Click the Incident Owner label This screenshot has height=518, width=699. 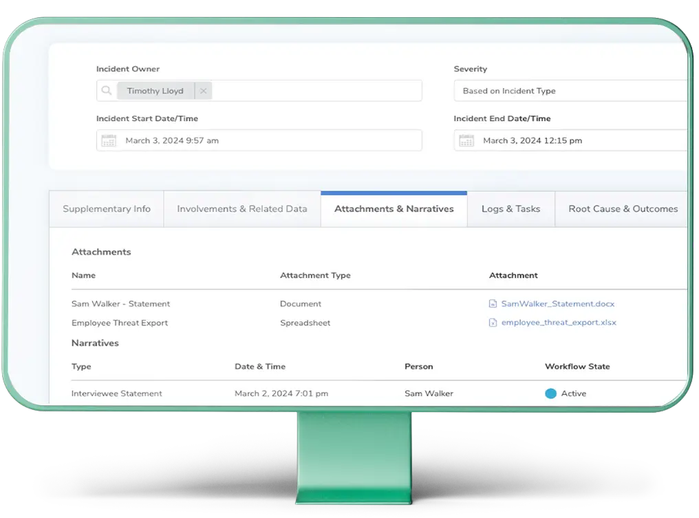128,69
